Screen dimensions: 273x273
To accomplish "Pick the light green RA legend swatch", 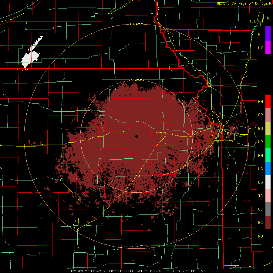I will tap(268, 155).
